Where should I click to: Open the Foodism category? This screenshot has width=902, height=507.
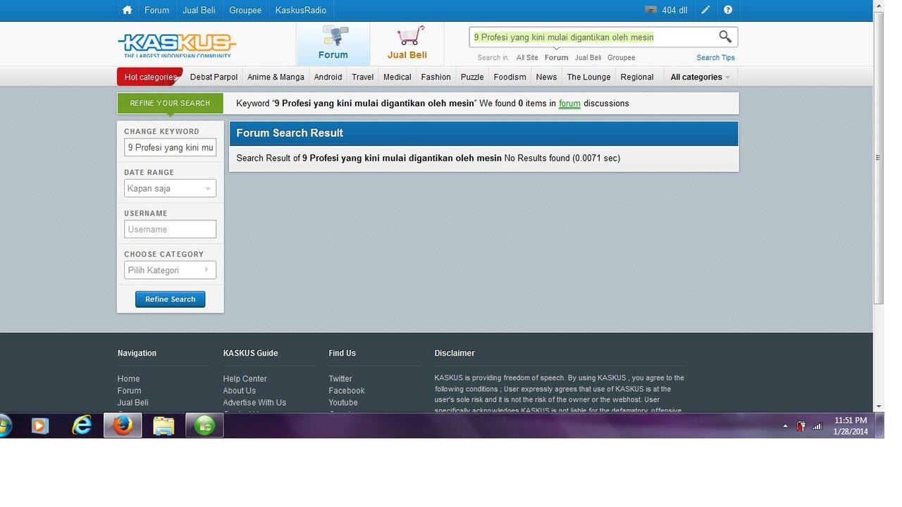point(510,77)
